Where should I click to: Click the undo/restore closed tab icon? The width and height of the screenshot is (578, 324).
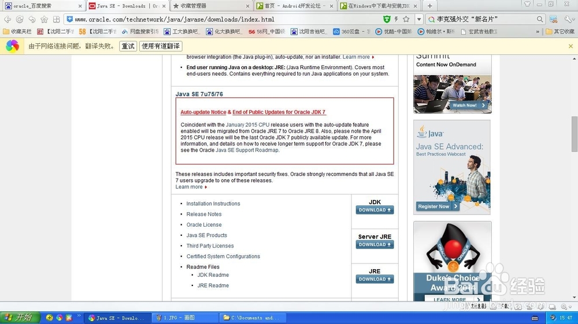pyautogui.click(x=32, y=19)
